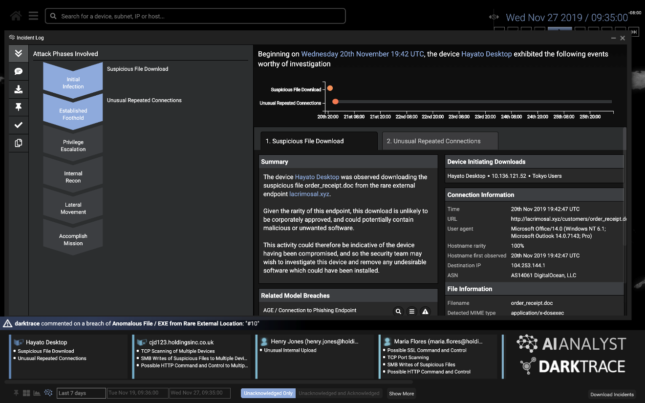The height and width of the screenshot is (403, 645).
Task: Expand the Initial Infection attack phase
Action: (73, 83)
